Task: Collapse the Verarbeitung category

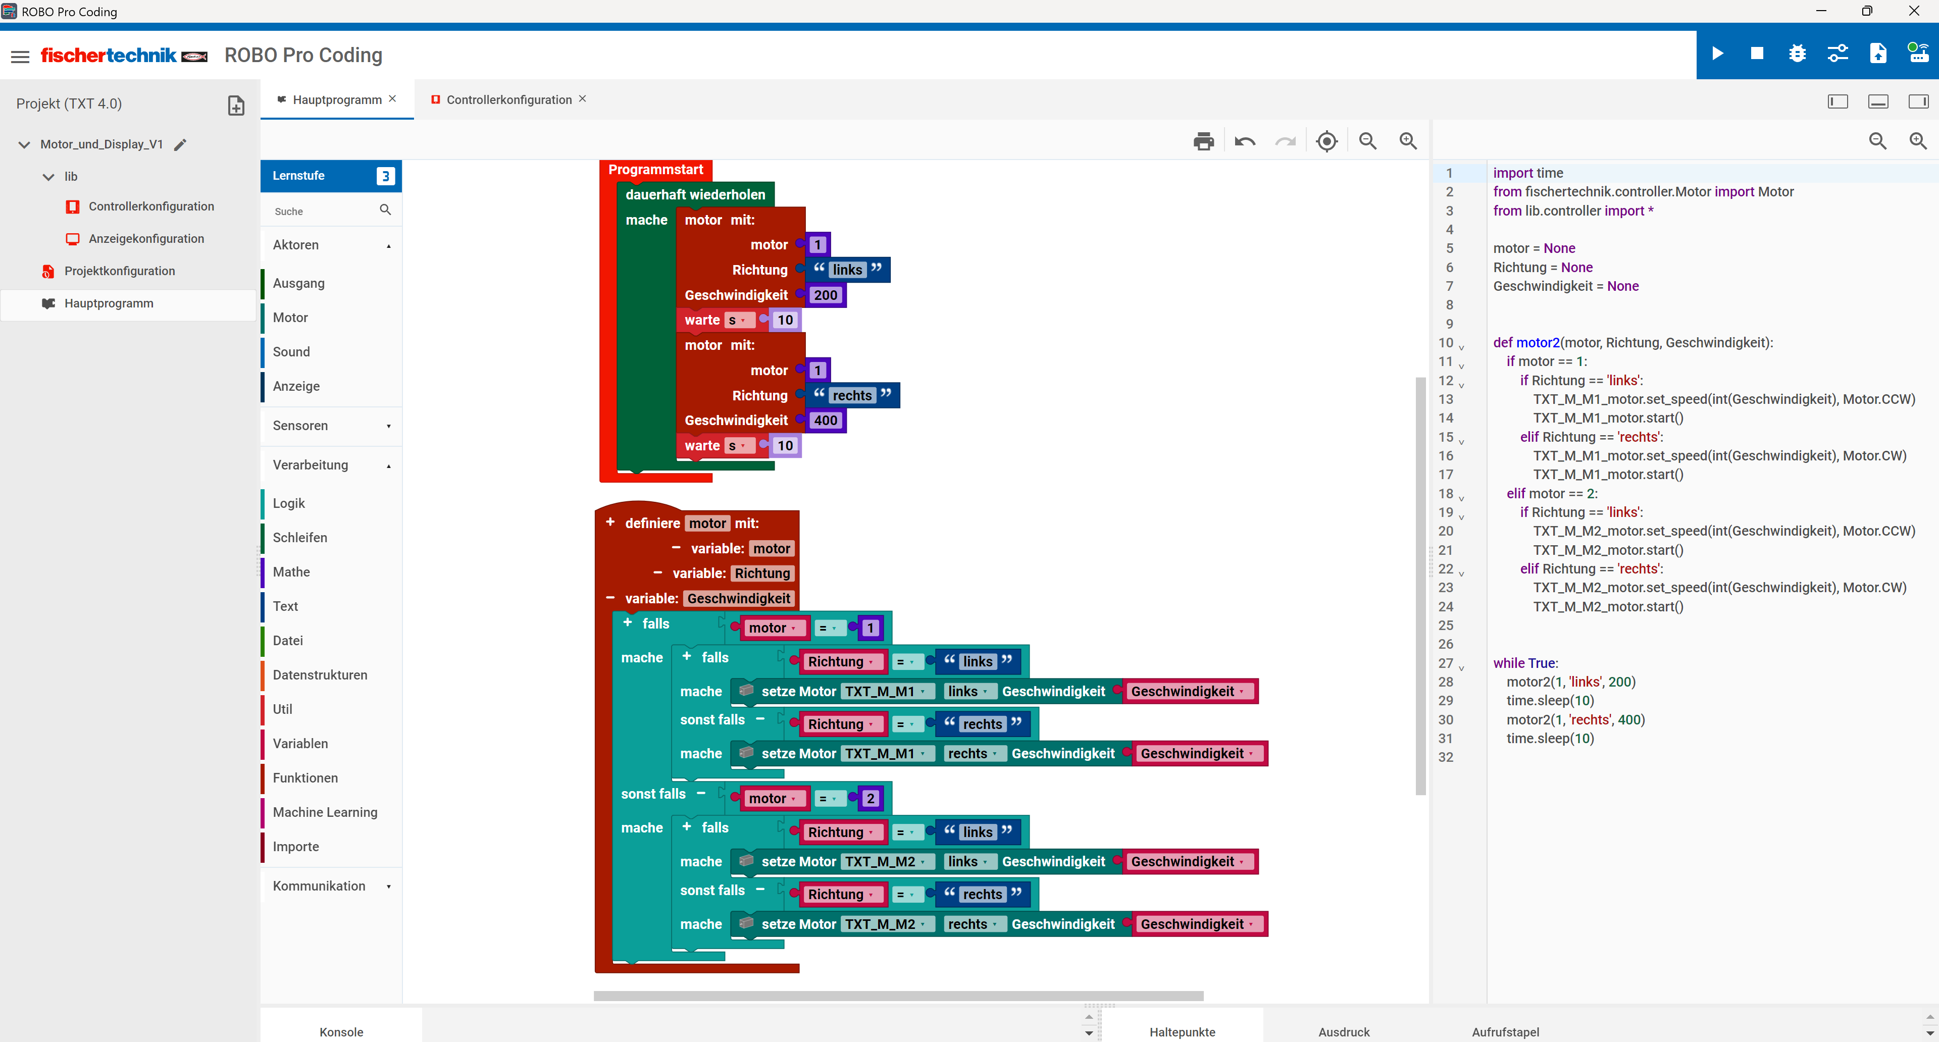Action: (331, 465)
